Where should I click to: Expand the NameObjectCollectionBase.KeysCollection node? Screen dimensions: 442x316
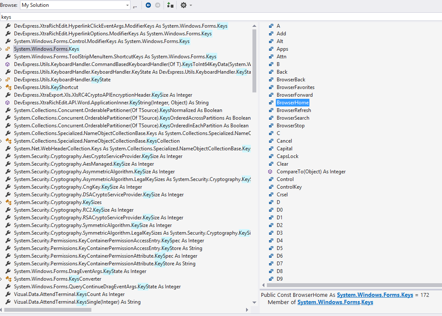(x=1, y=141)
